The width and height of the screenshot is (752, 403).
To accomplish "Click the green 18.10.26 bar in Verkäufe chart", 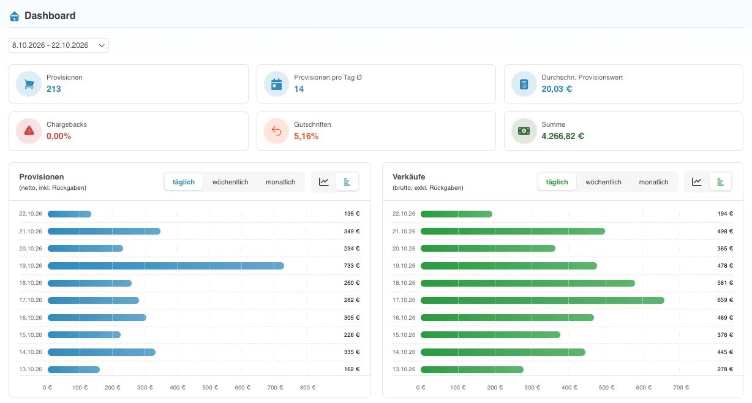I will click(x=528, y=283).
